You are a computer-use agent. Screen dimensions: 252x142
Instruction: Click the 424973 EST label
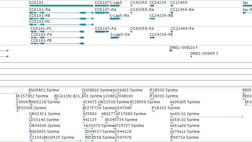(89, 102)
